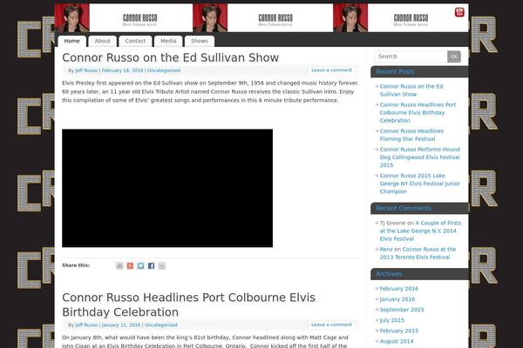Open recent post Hound Dog Collingwood Elvis Festival

[x=419, y=157]
